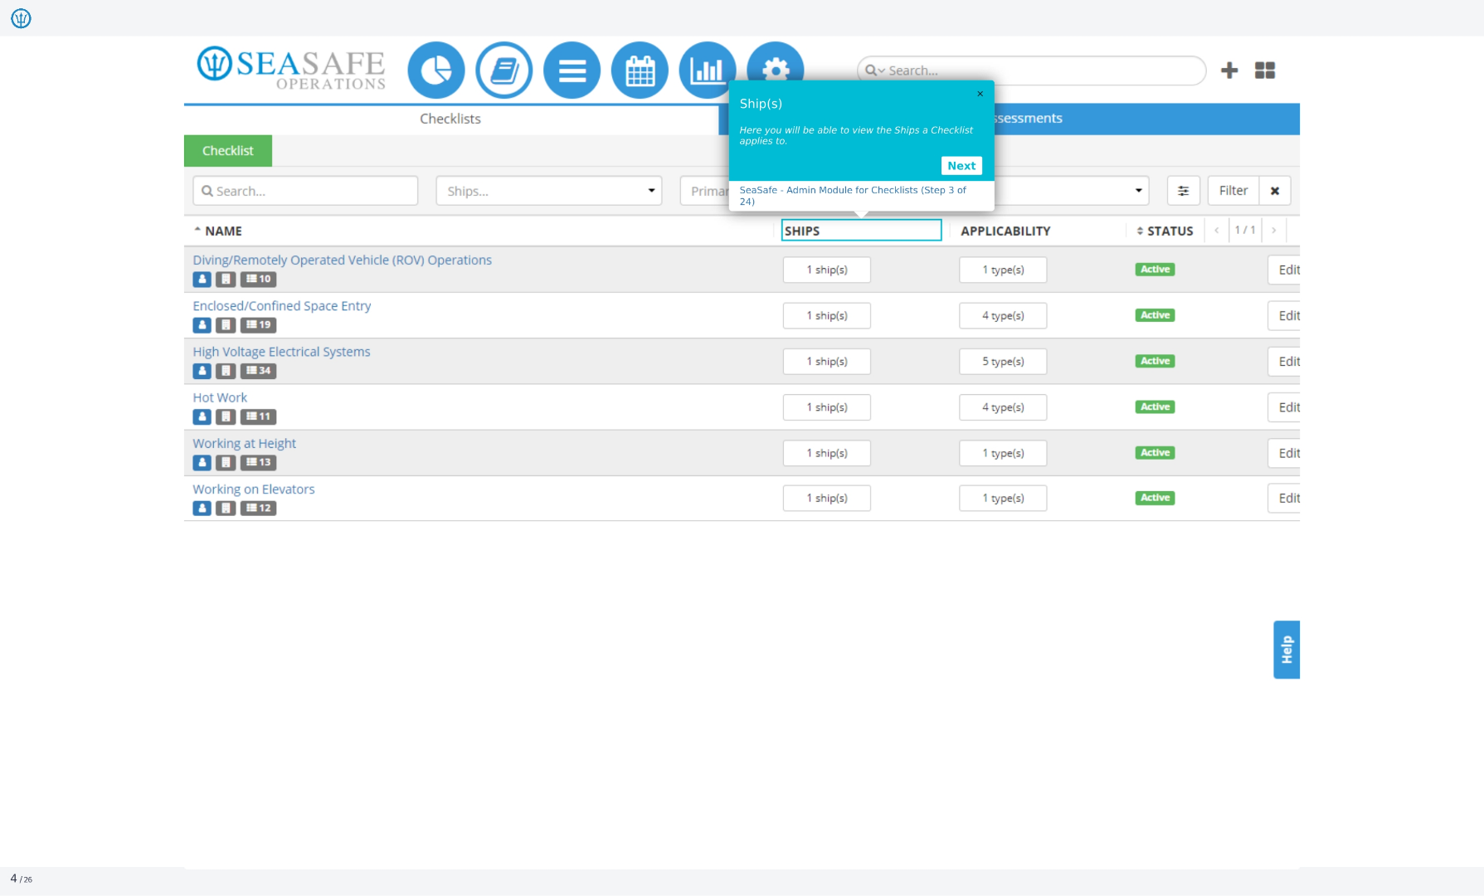Viewport: 1484px width, 896px height.
Task: Open the book module icon
Action: tap(504, 71)
